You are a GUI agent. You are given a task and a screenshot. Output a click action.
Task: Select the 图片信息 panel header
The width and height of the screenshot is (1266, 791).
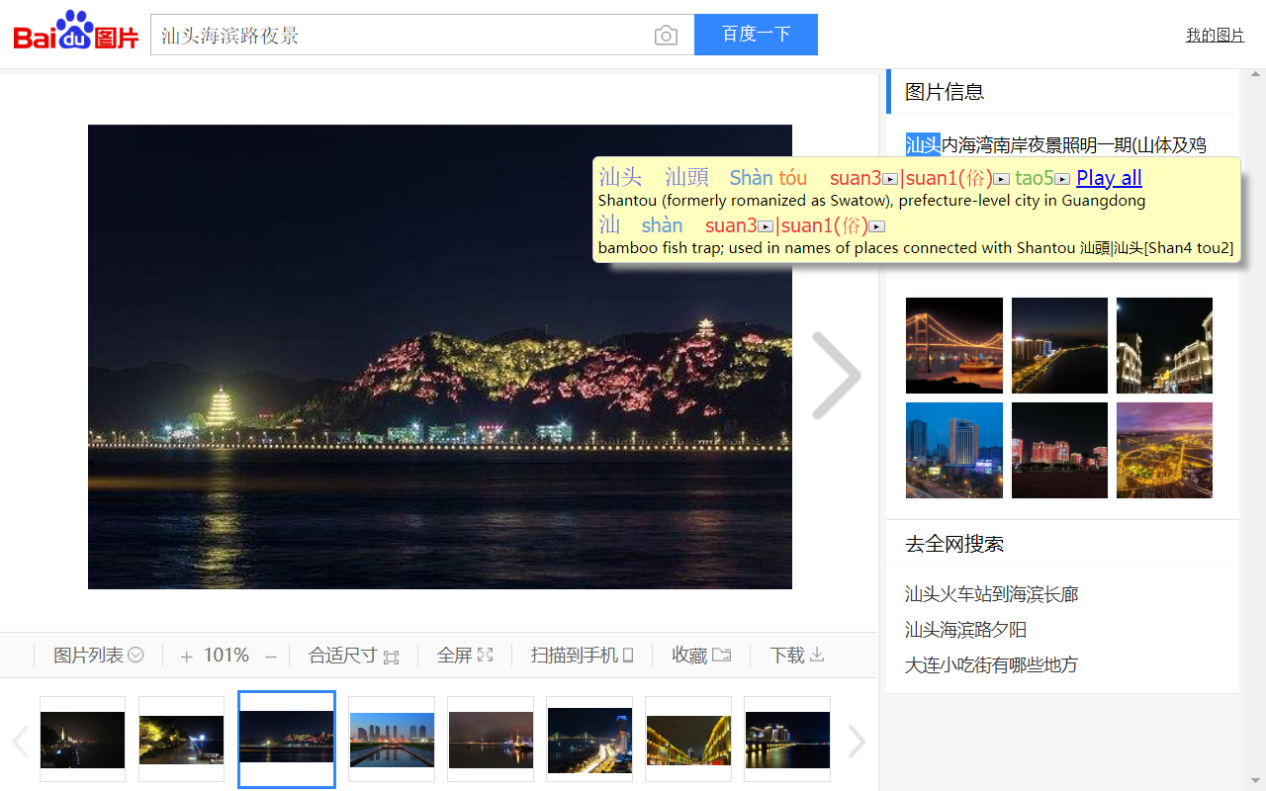pyautogui.click(x=944, y=91)
